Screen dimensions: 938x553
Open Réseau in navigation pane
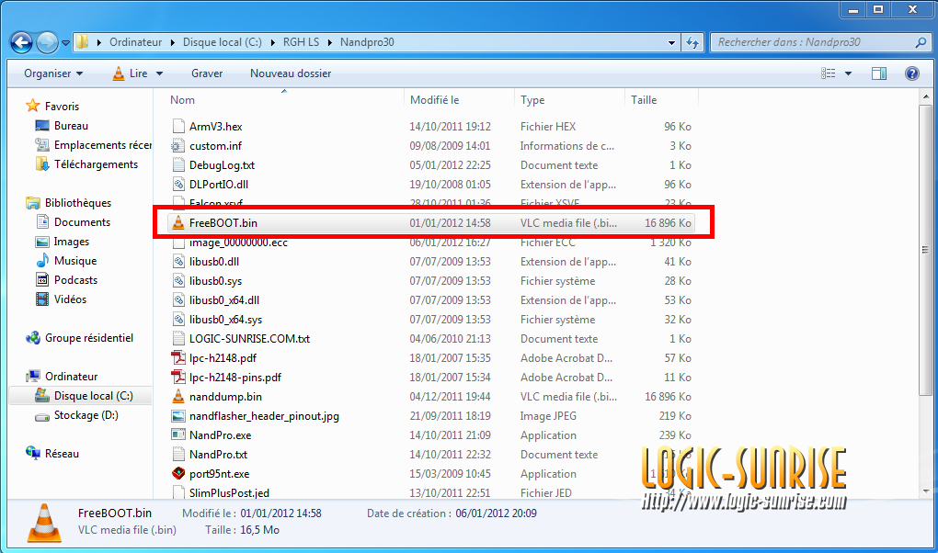point(52,454)
